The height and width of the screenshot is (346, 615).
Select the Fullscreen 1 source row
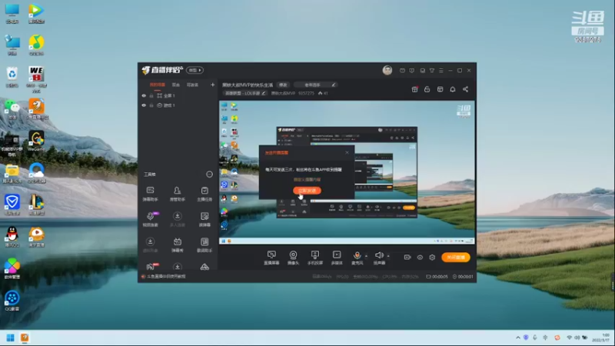click(x=178, y=95)
